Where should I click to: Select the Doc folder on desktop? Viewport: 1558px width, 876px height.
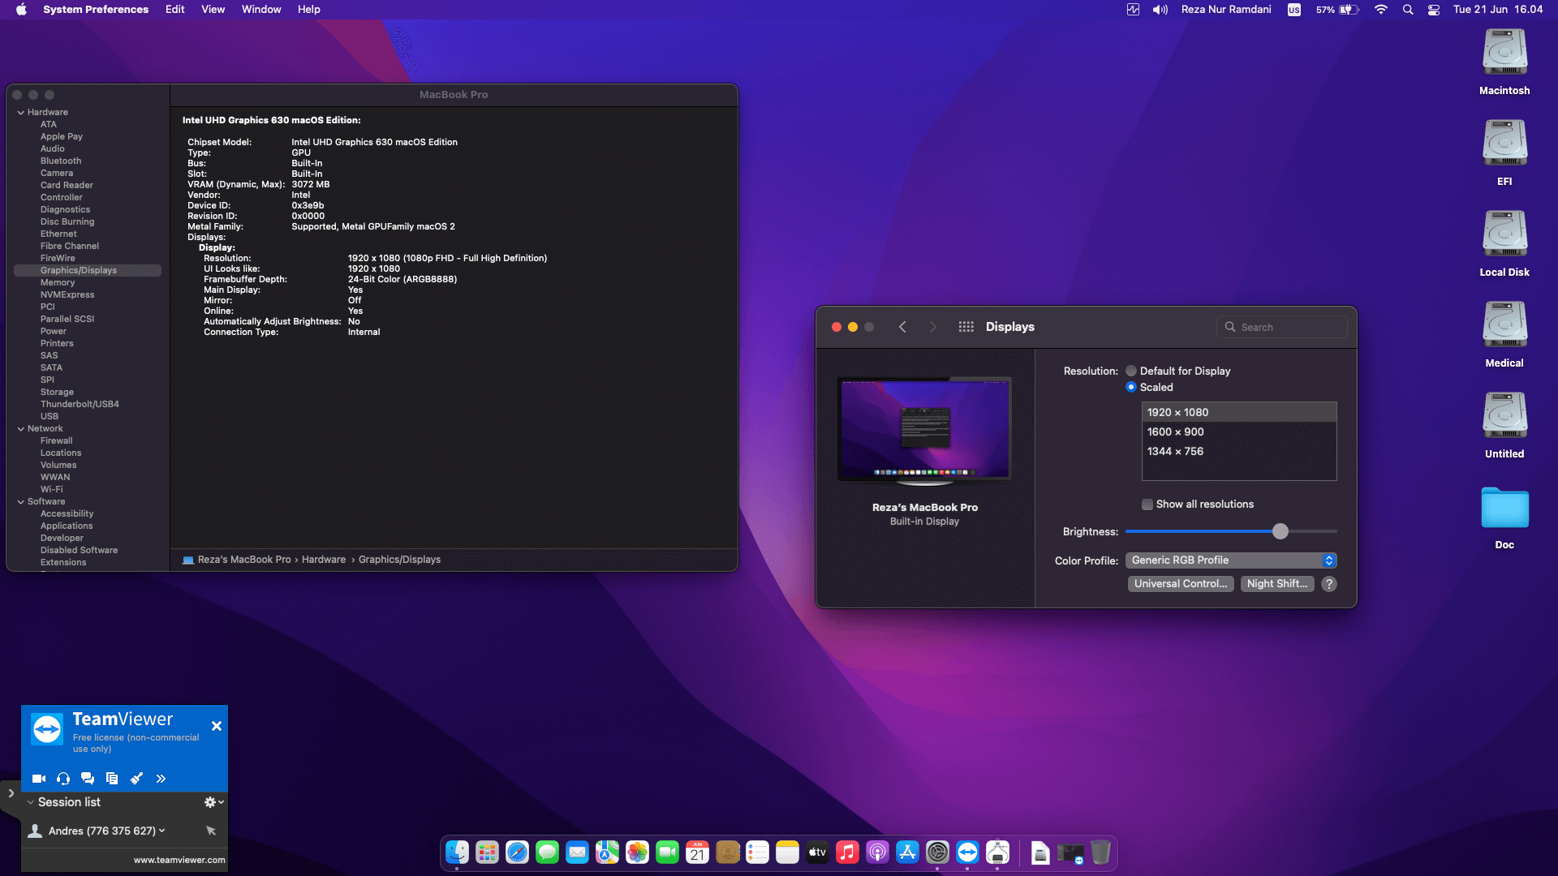pos(1504,517)
